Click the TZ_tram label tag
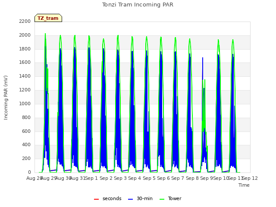Image resolution: width=276 pixels, height=207 pixels. click(x=48, y=18)
